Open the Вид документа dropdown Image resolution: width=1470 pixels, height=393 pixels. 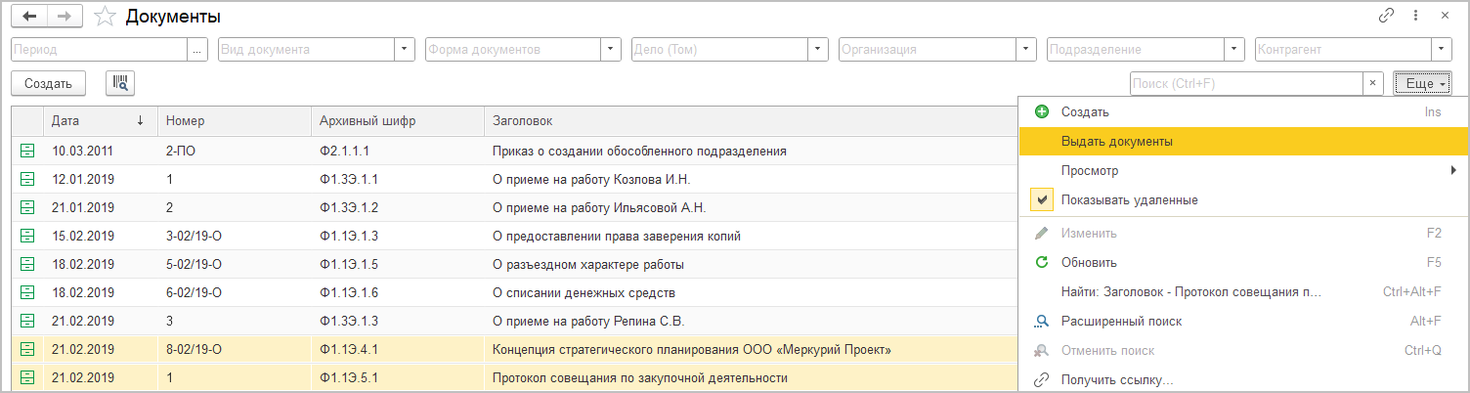405,49
